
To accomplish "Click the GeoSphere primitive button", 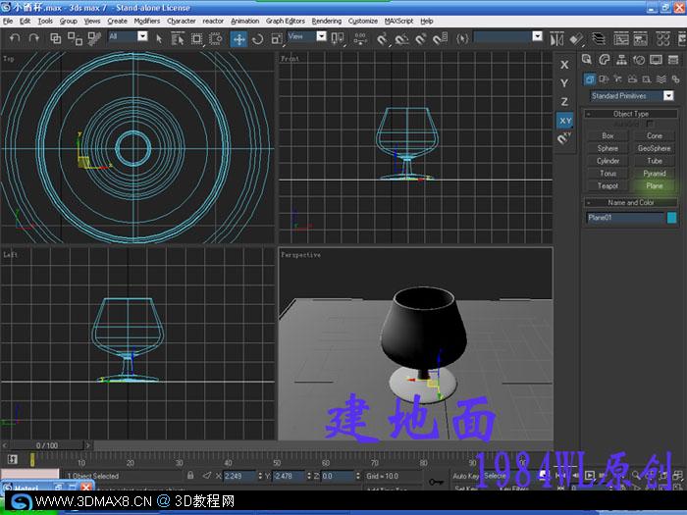I will pyautogui.click(x=655, y=148).
